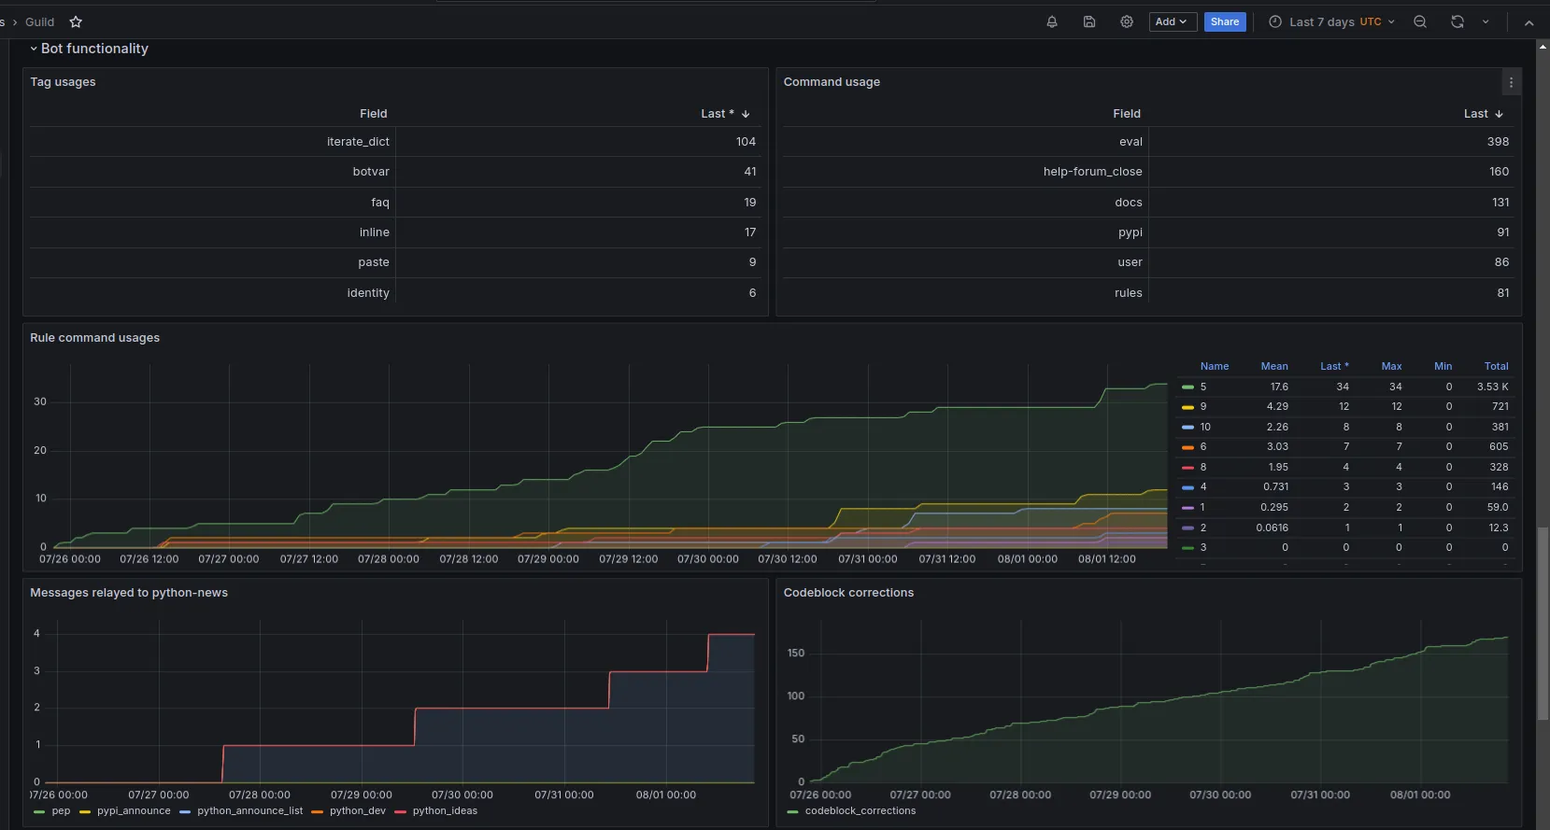Open dashboard settings gear icon
This screenshot has height=830, width=1550.
[1127, 21]
